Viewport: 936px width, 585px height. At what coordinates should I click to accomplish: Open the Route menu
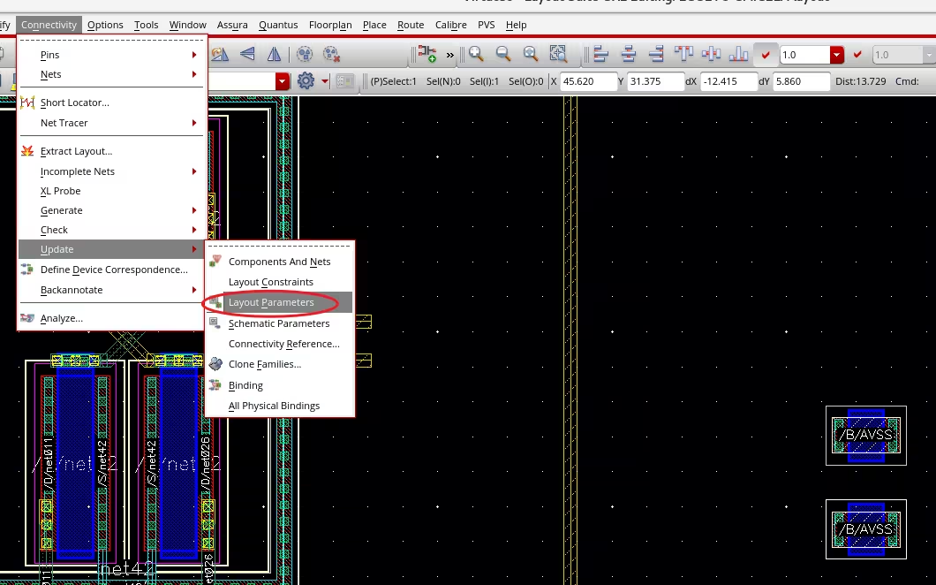411,25
